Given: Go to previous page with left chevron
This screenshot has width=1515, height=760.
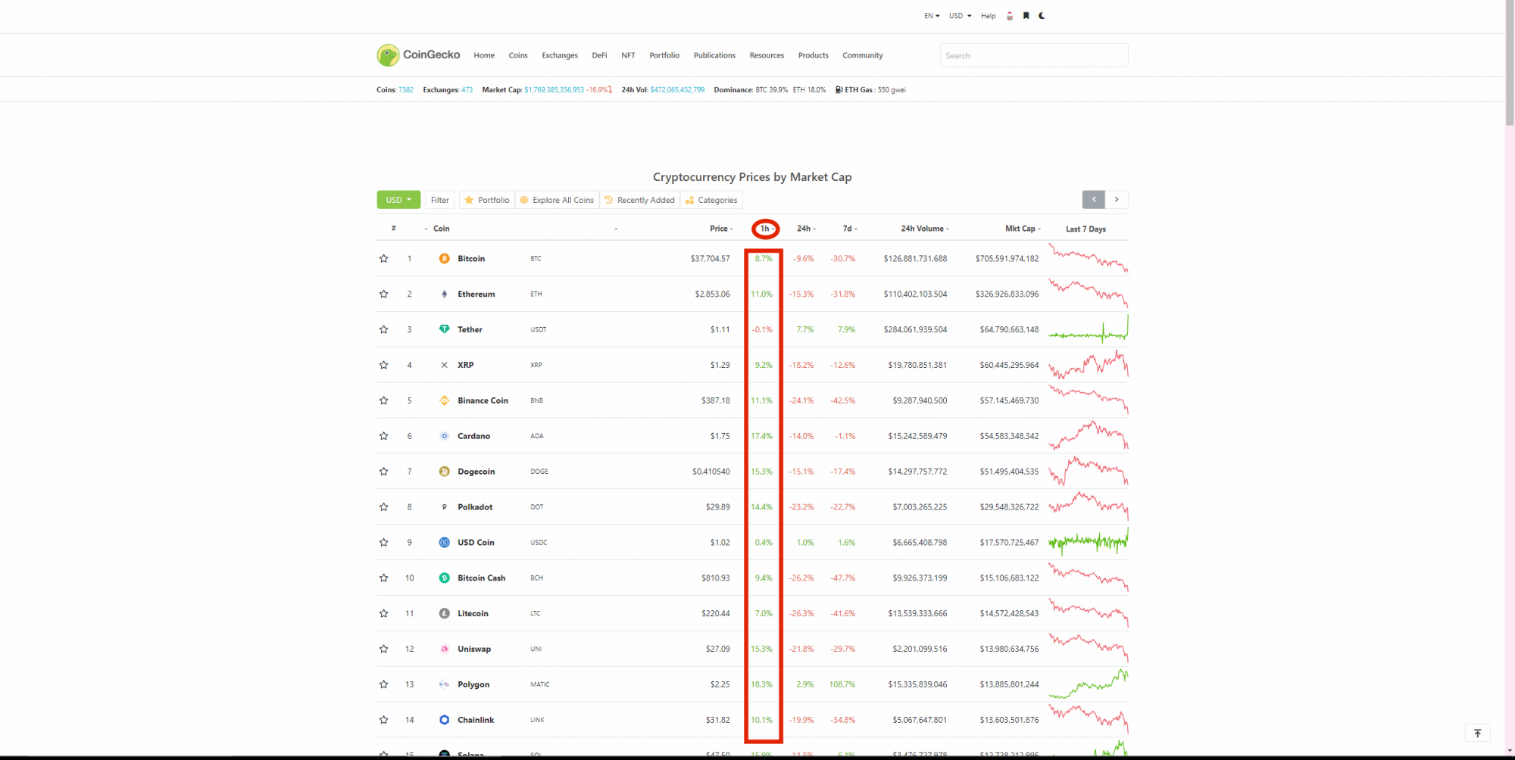Looking at the screenshot, I should tap(1094, 200).
